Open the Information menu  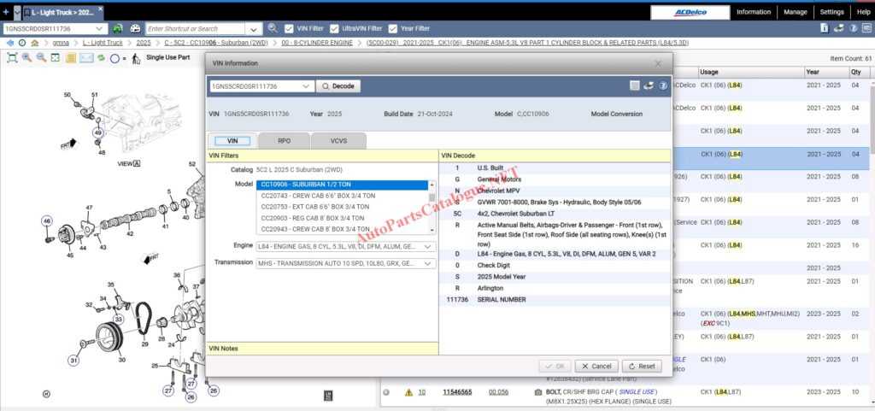tap(754, 12)
